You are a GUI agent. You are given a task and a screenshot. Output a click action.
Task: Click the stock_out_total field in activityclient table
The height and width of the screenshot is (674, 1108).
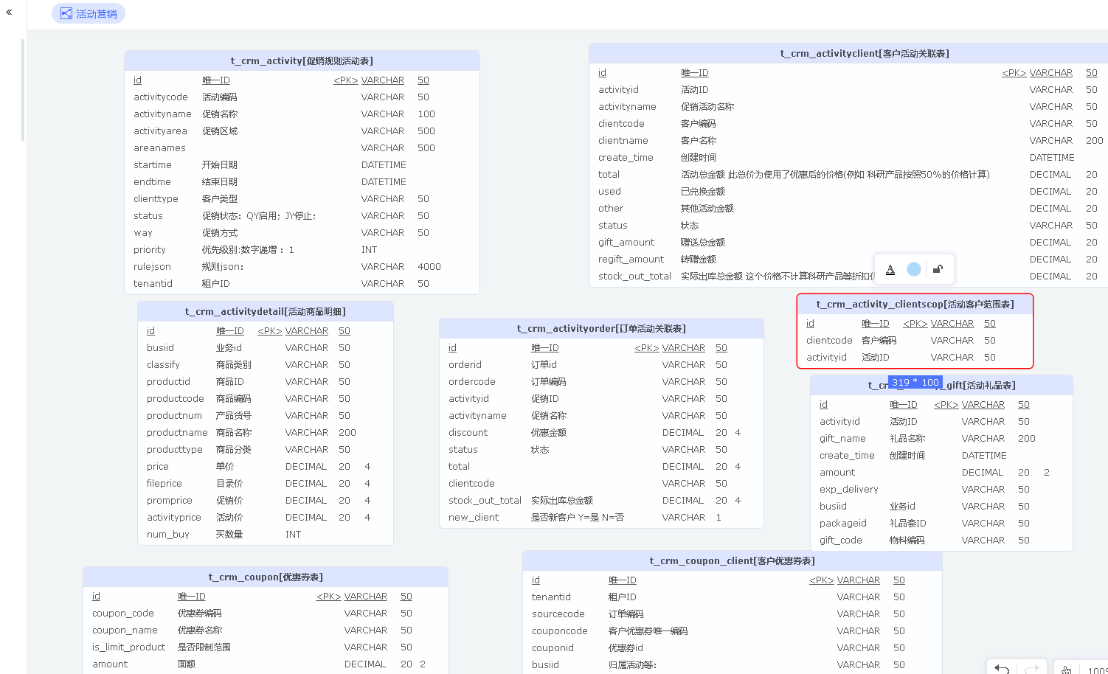(x=634, y=277)
